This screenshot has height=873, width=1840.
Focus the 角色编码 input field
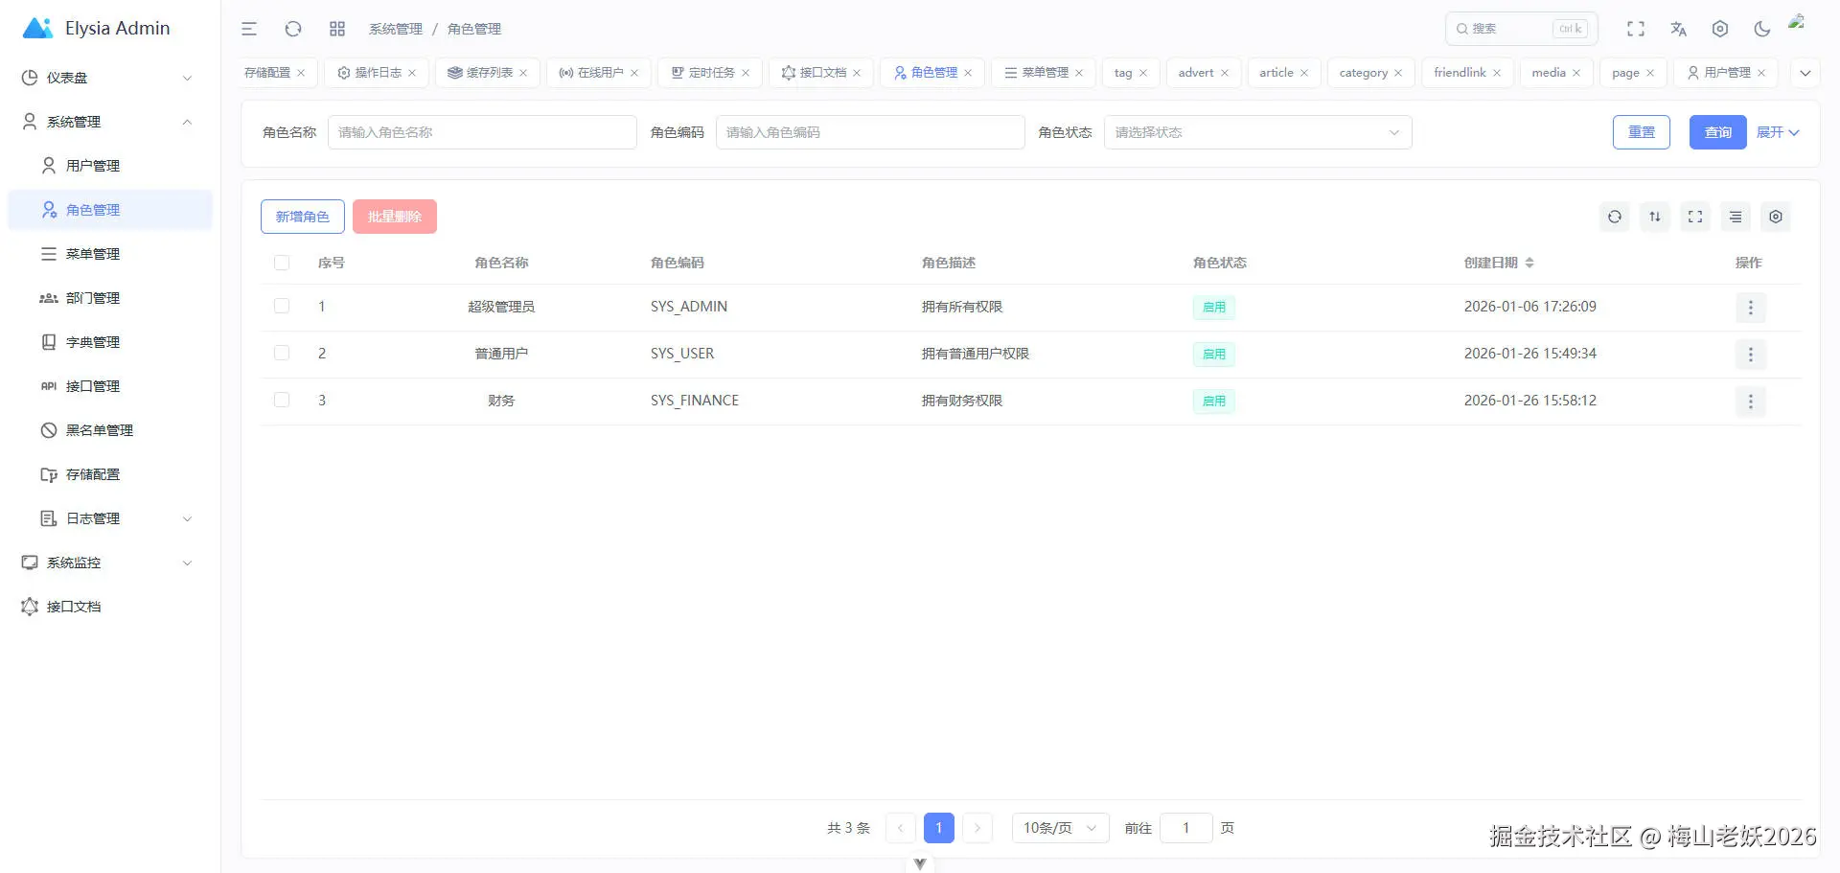click(x=870, y=132)
